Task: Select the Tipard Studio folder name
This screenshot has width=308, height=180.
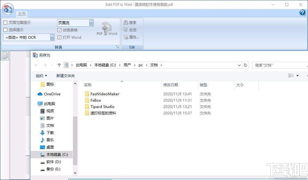Action: pyautogui.click(x=102, y=106)
